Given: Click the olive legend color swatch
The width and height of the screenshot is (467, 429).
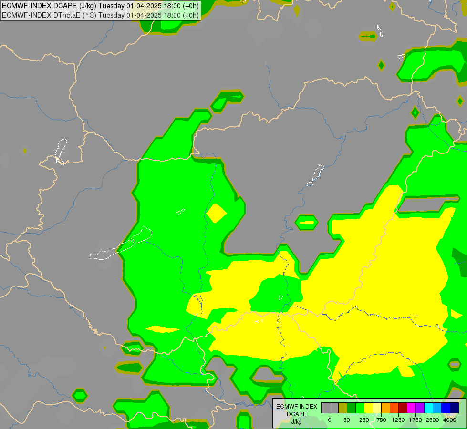Looking at the screenshot, I should (343, 408).
